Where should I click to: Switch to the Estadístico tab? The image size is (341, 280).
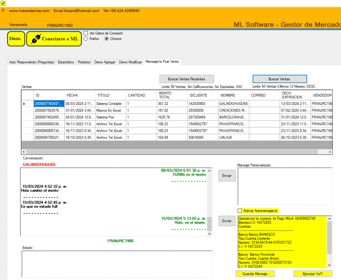[x=66, y=62]
